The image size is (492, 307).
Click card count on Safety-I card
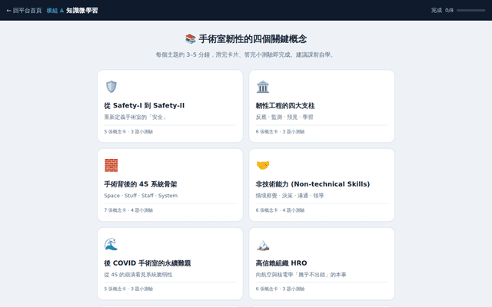[128, 131]
